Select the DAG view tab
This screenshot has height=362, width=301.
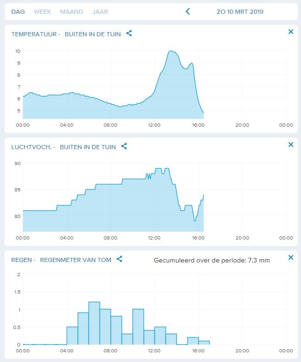pyautogui.click(x=18, y=12)
